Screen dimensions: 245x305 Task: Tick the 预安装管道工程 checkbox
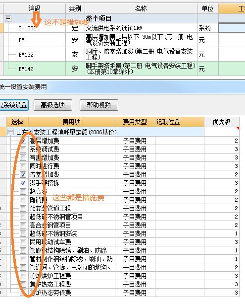point(23,208)
